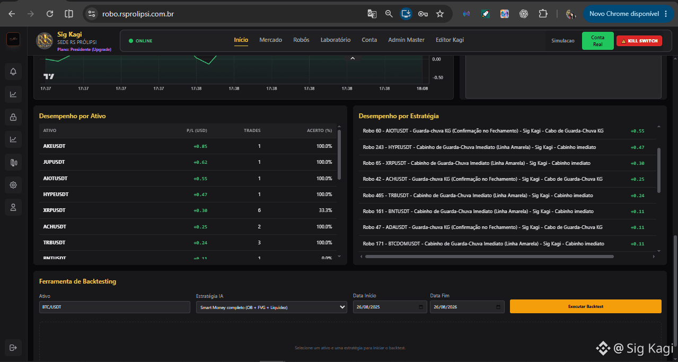
Task: Activate the Kill Switch
Action: [639, 41]
